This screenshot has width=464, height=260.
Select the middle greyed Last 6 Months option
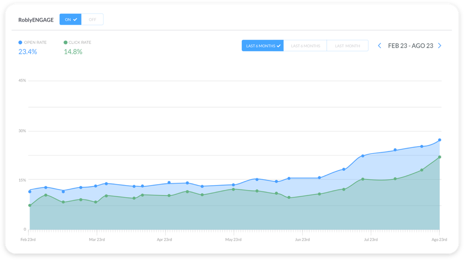point(305,46)
